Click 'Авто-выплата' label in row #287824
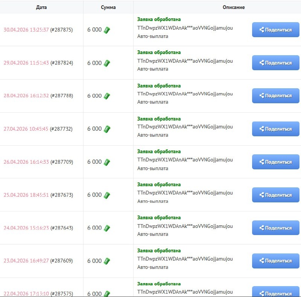The width and height of the screenshot is (301, 297). pos(153,69)
